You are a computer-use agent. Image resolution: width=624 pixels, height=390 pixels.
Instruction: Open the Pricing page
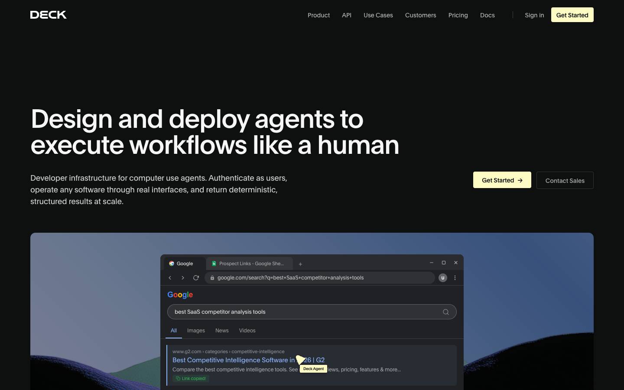point(458,15)
